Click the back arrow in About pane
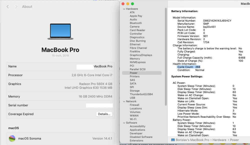This screenshot has width=250, height=145. 8,7
